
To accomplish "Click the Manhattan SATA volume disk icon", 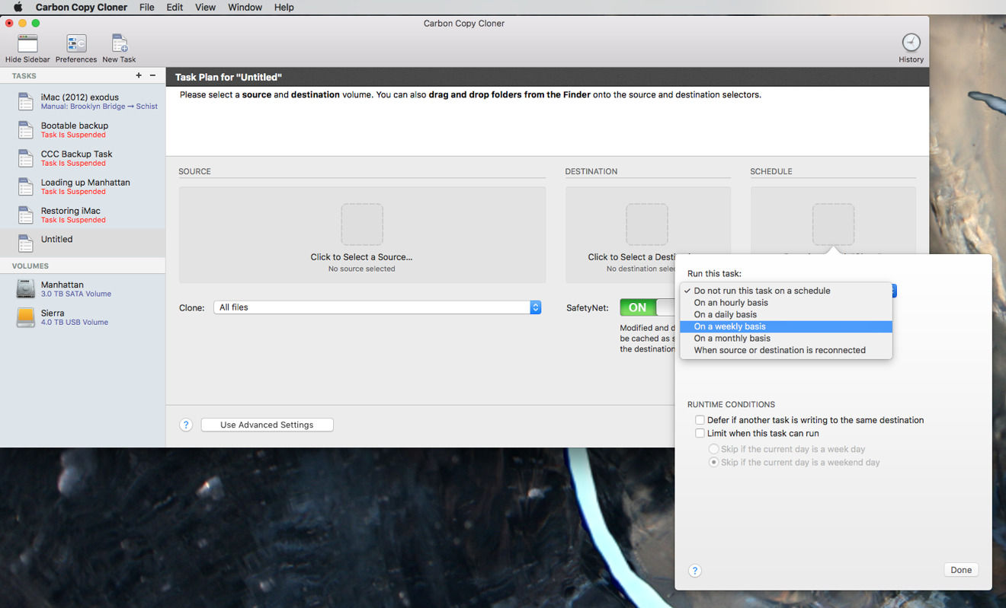I will (26, 289).
